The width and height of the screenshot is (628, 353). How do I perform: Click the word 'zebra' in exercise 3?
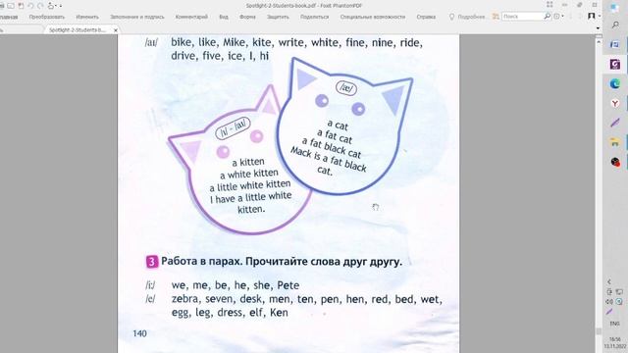(184, 299)
